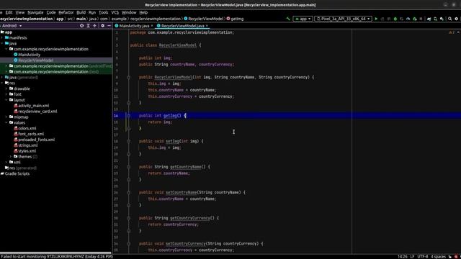Image resolution: width=461 pixels, height=259 pixels.
Task: Select RecyclerViewModel in project tree
Action: [x=35, y=60]
